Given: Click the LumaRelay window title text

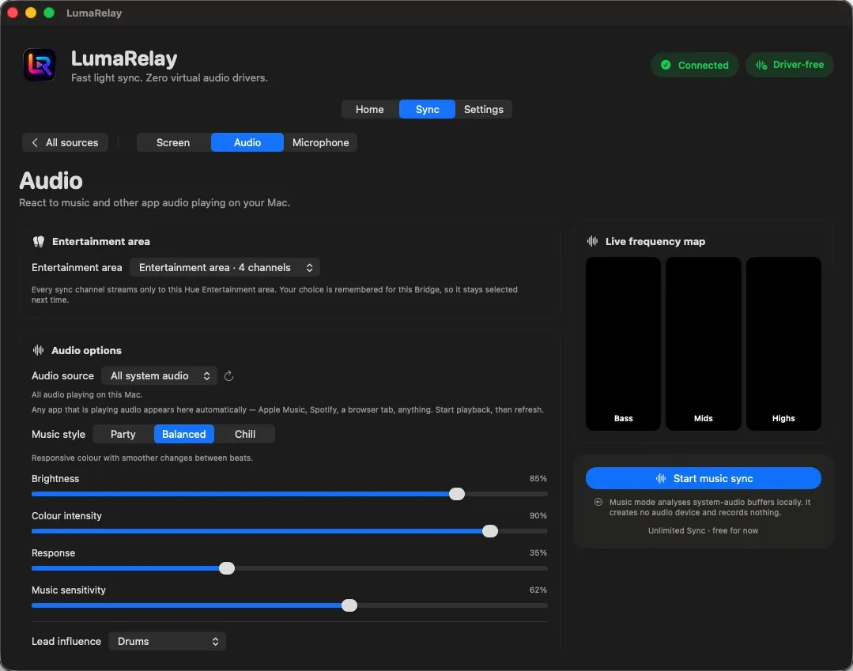Looking at the screenshot, I should click(94, 13).
